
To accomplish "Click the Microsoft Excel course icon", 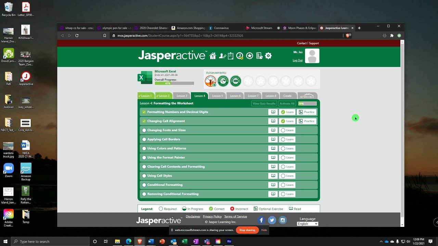I will click(x=145, y=78).
